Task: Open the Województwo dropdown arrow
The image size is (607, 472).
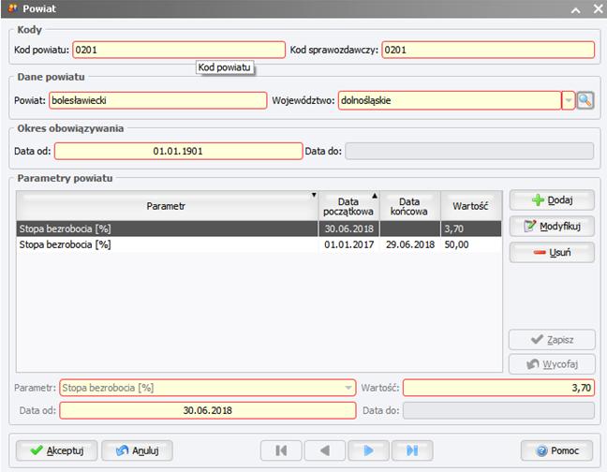Action: (568, 100)
